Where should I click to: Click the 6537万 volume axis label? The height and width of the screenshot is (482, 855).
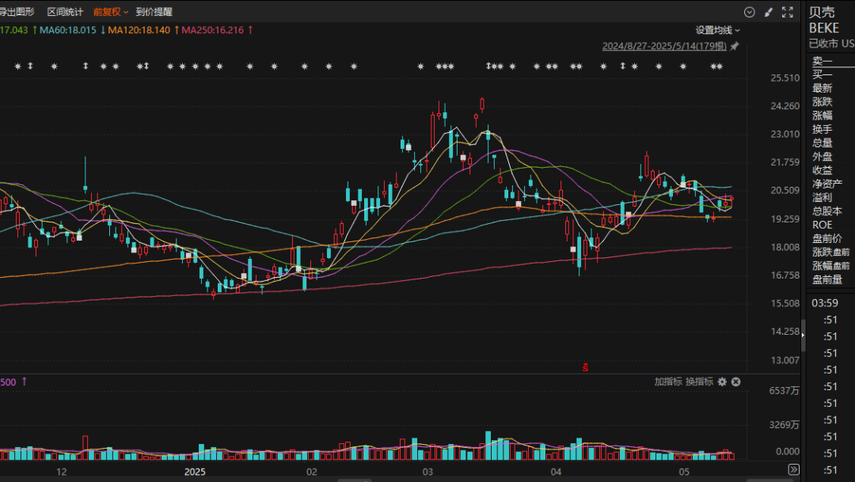[x=784, y=391]
